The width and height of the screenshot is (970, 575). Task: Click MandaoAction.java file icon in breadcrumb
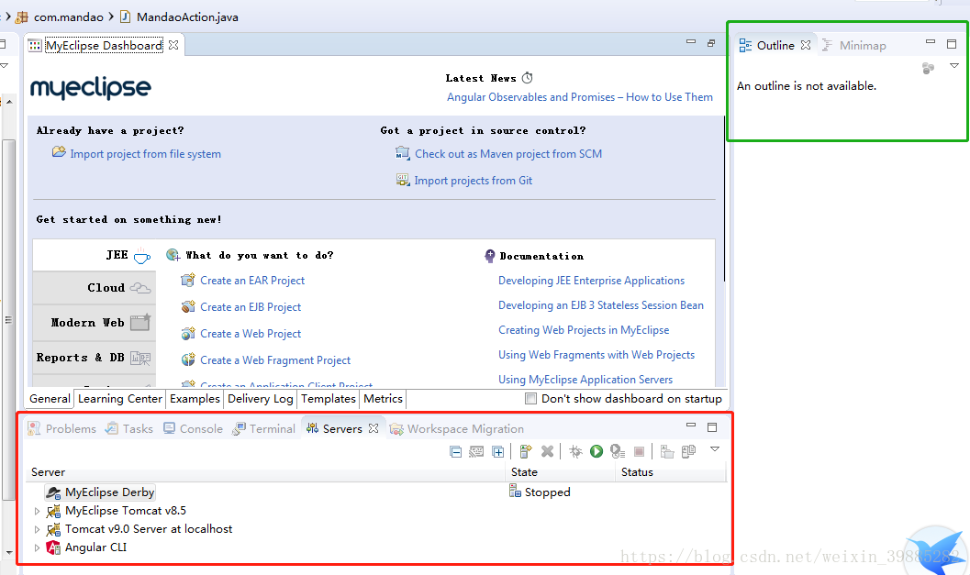pos(126,17)
